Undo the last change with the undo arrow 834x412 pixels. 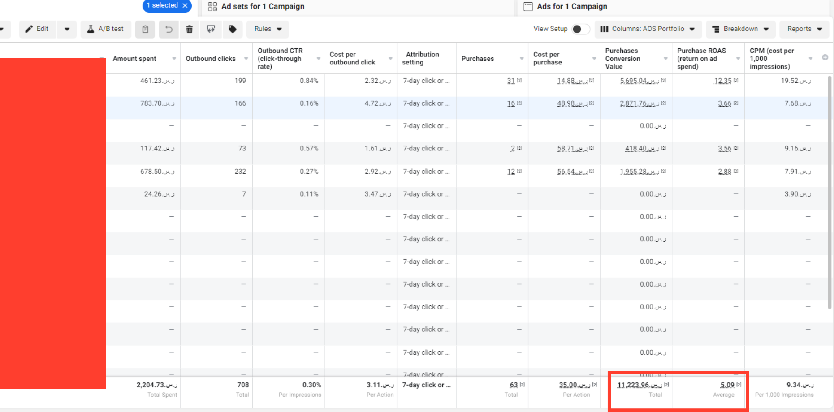pos(168,29)
